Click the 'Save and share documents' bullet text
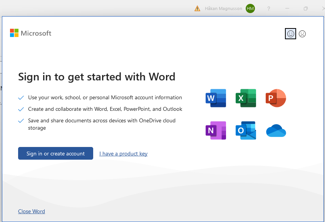Image resolution: width=325 pixels, height=222 pixels. [102, 124]
